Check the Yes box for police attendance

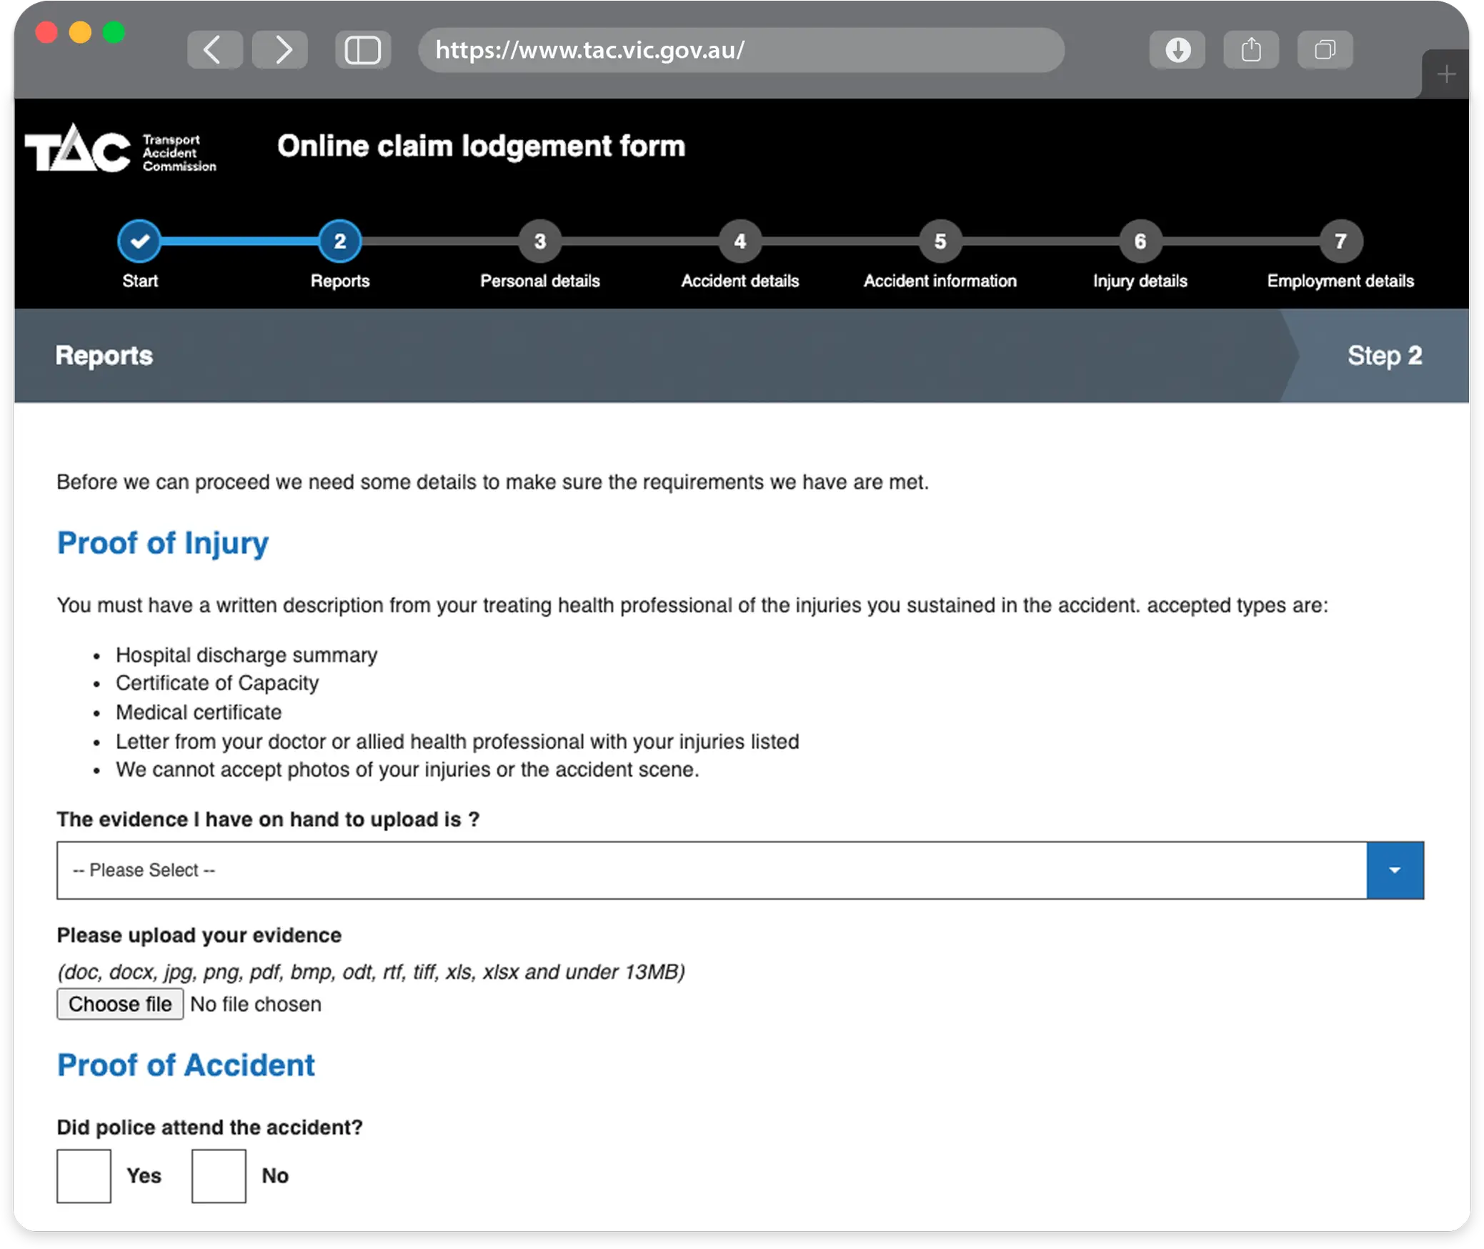tap(84, 1175)
